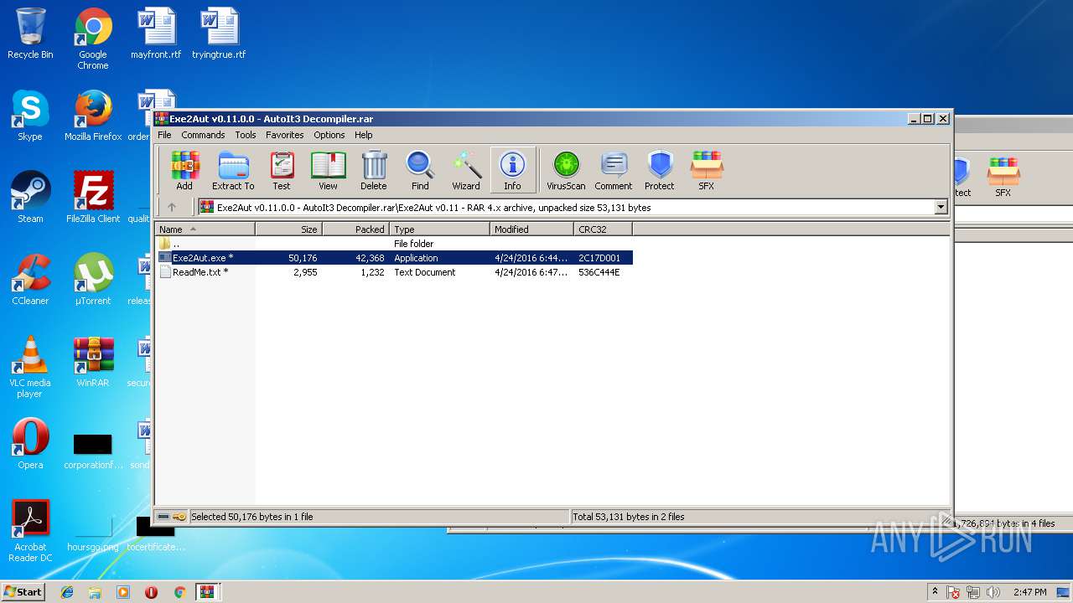
Task: Click the Delete trash can icon
Action: pyautogui.click(x=374, y=171)
